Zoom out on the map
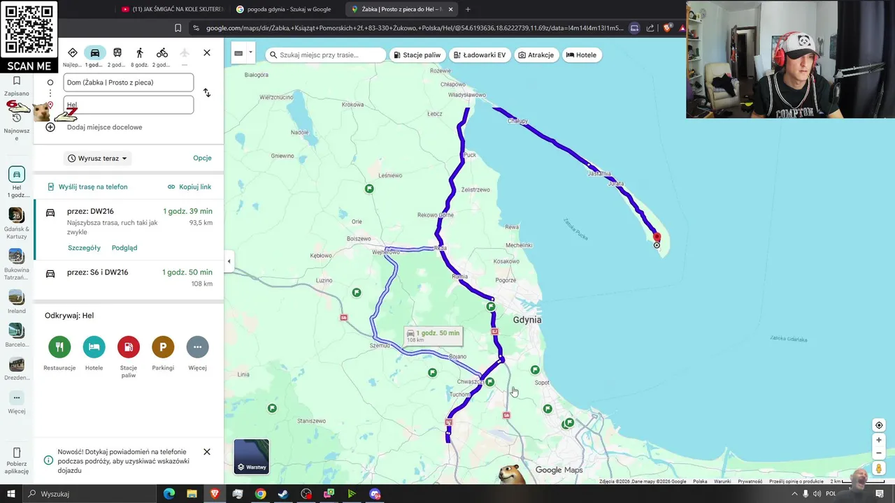This screenshot has height=503, width=895. (879, 453)
